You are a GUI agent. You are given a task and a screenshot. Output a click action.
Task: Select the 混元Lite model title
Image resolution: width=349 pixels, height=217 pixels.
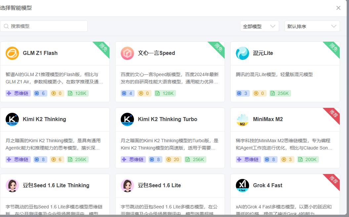tap(263, 53)
